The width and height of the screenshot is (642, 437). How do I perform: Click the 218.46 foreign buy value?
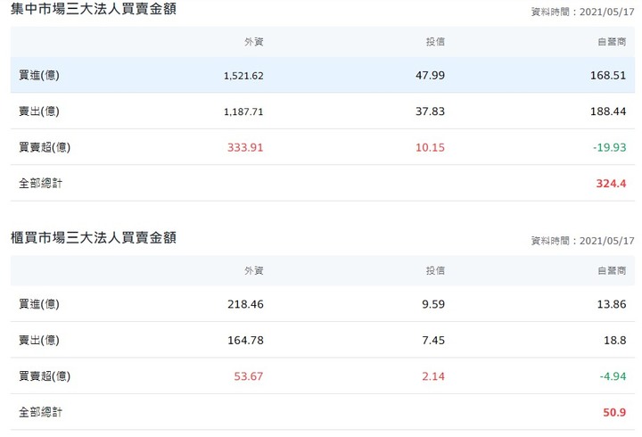[246, 304]
